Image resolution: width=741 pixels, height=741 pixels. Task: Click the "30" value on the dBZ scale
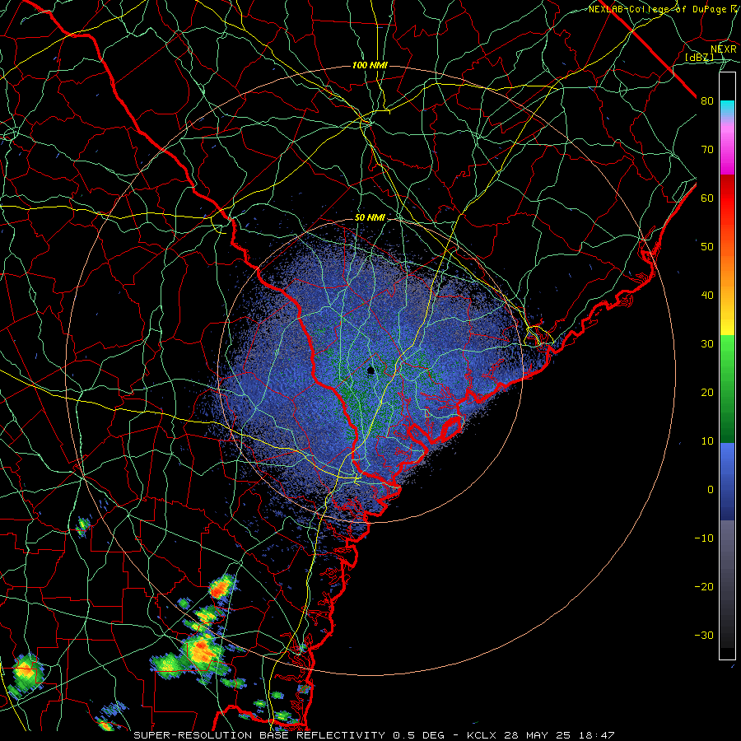pos(707,344)
